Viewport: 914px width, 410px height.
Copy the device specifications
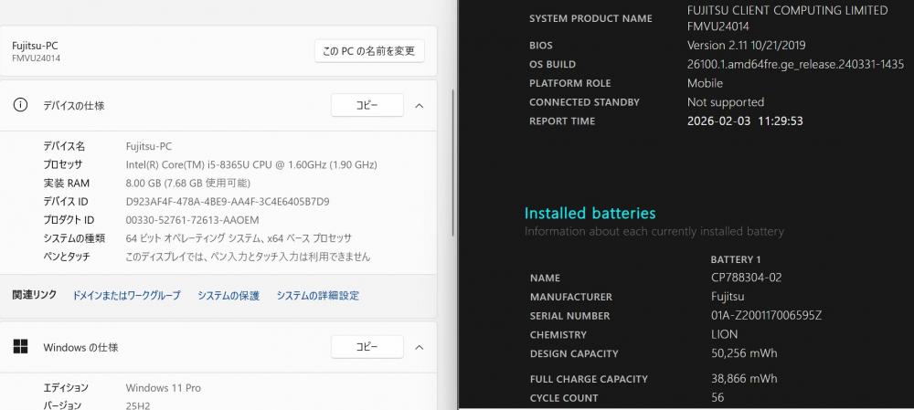click(367, 105)
